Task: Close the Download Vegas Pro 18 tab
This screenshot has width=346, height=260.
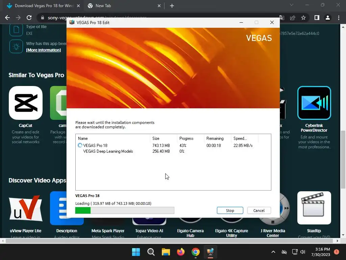Action: click(78, 6)
